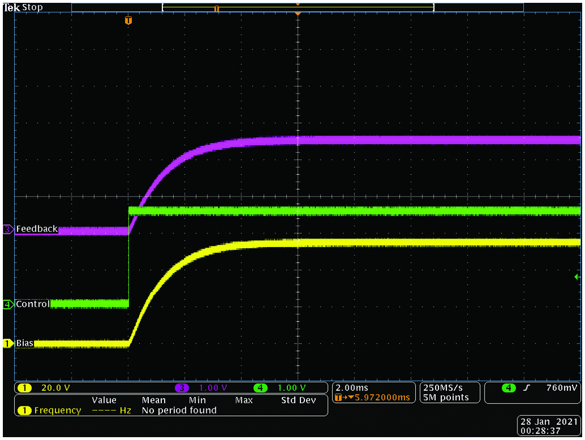Click the green trigger level arrow

577,276
